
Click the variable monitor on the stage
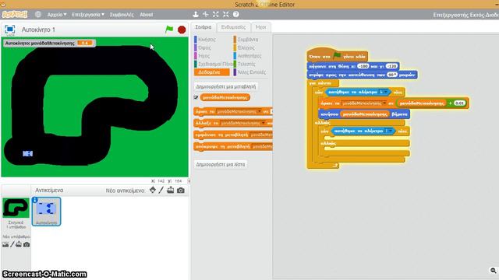49,43
